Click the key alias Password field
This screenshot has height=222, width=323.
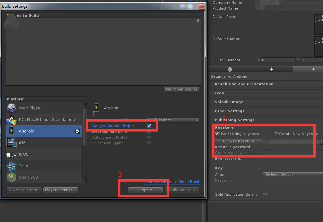tap(293, 180)
